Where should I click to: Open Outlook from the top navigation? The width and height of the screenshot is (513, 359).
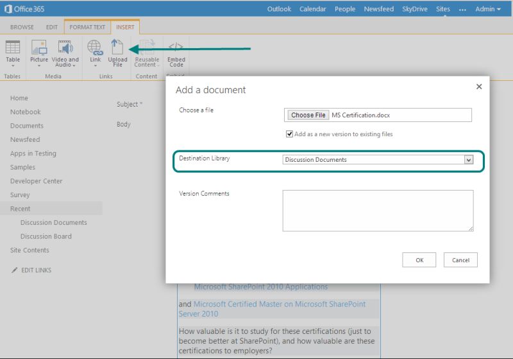click(279, 9)
